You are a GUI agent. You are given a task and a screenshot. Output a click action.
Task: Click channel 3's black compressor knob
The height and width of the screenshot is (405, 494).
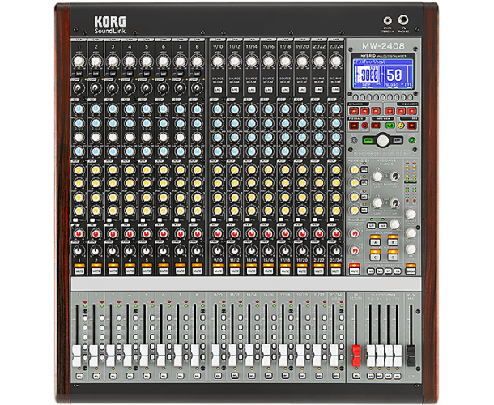[x=113, y=88]
